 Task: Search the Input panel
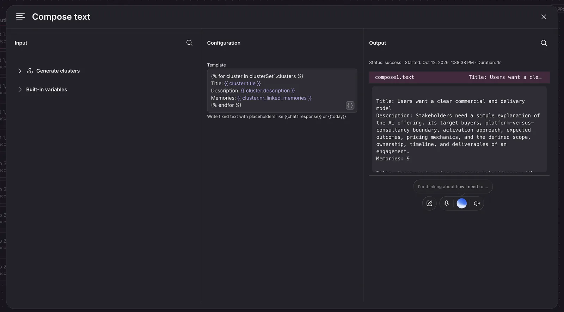[189, 43]
